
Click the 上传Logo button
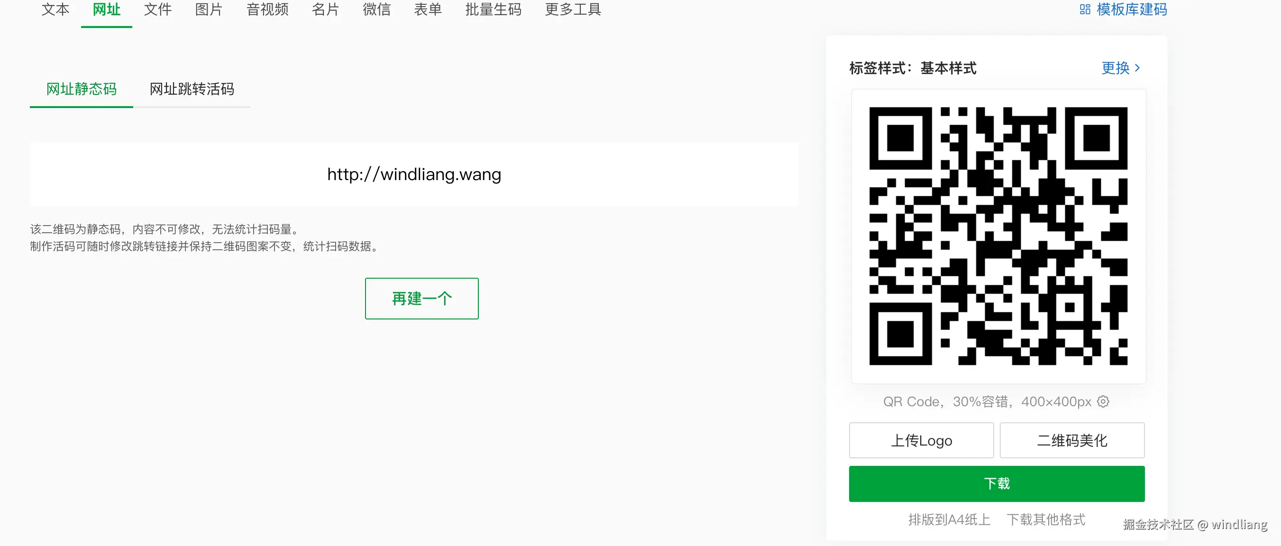pyautogui.click(x=921, y=441)
